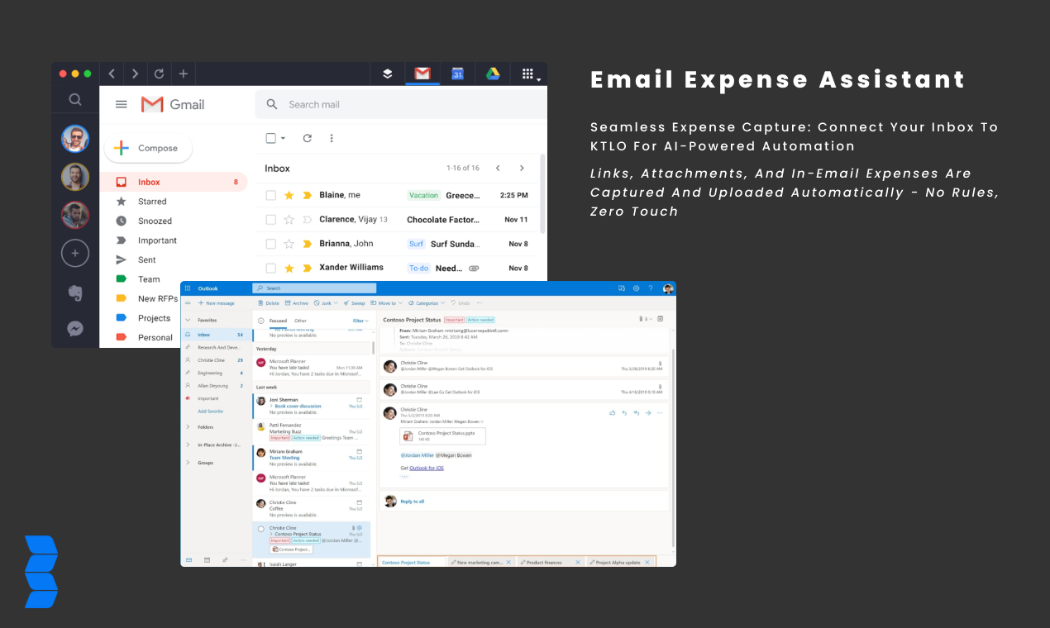Click Reply to all in Outlook
This screenshot has width=1050, height=628.
(413, 502)
